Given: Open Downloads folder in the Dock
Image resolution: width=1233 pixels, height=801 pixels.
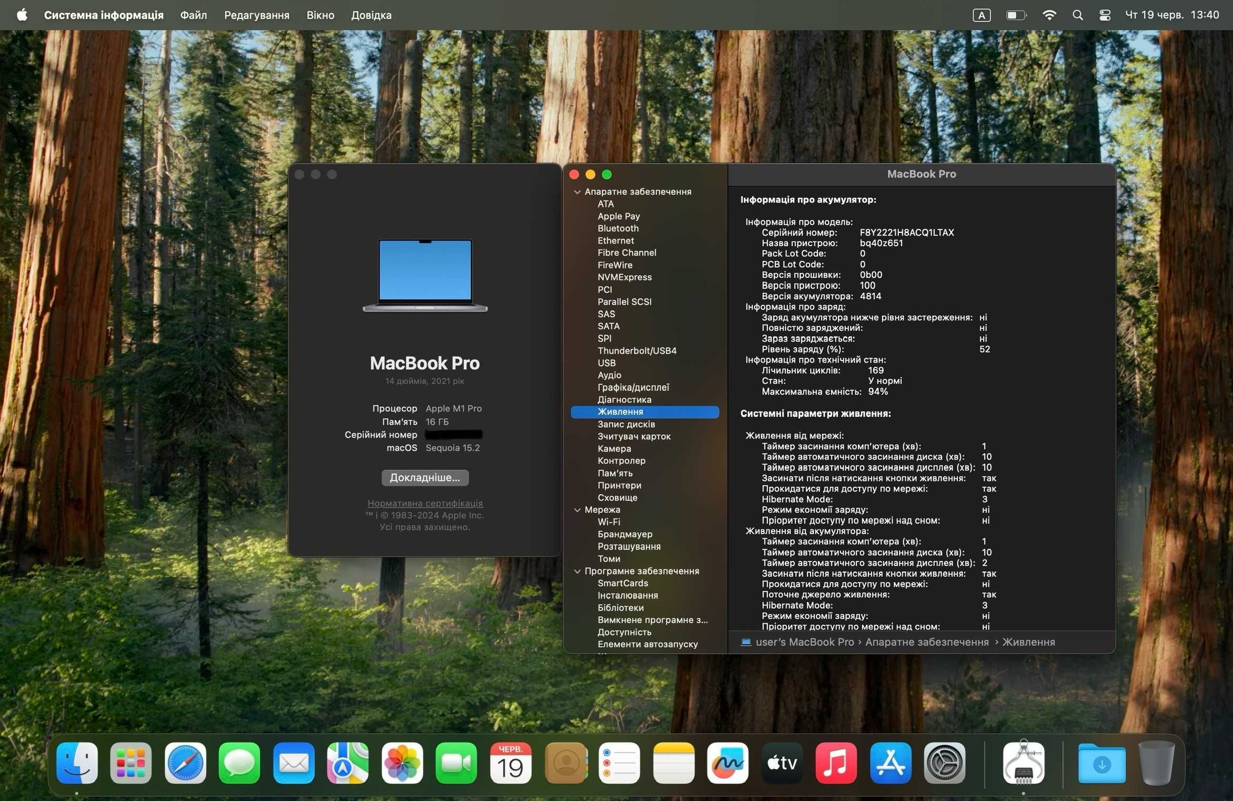Looking at the screenshot, I should (x=1101, y=763).
